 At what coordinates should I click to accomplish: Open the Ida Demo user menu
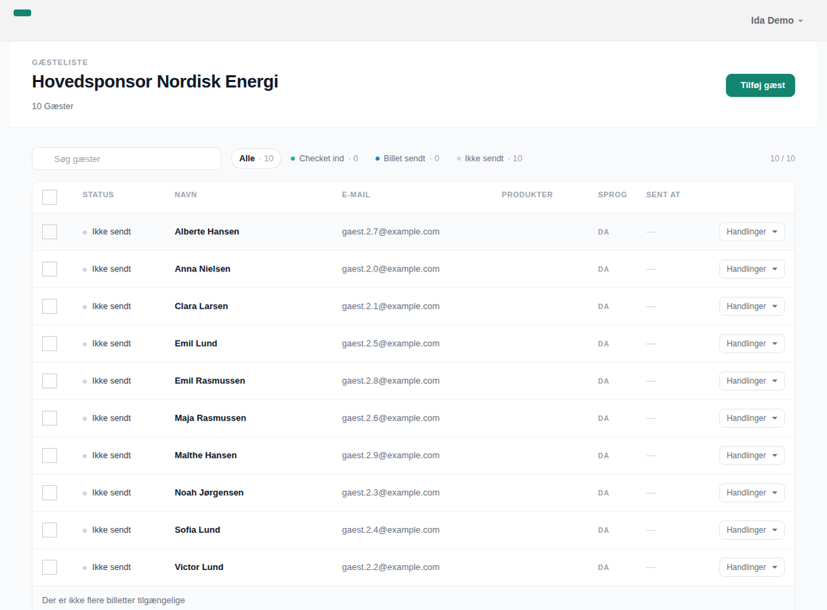click(777, 21)
